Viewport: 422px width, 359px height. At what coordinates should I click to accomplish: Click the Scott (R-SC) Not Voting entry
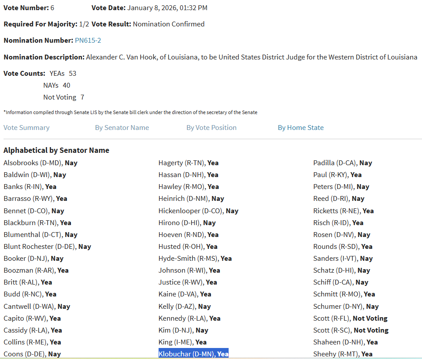click(351, 330)
